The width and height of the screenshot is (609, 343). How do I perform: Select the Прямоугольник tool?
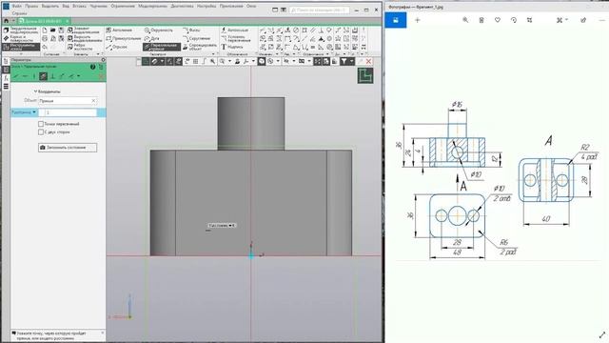[x=123, y=38]
